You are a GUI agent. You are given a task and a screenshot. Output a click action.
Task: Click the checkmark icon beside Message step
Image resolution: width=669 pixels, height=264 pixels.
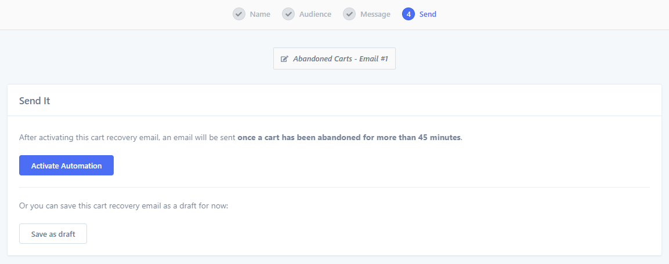coord(349,14)
